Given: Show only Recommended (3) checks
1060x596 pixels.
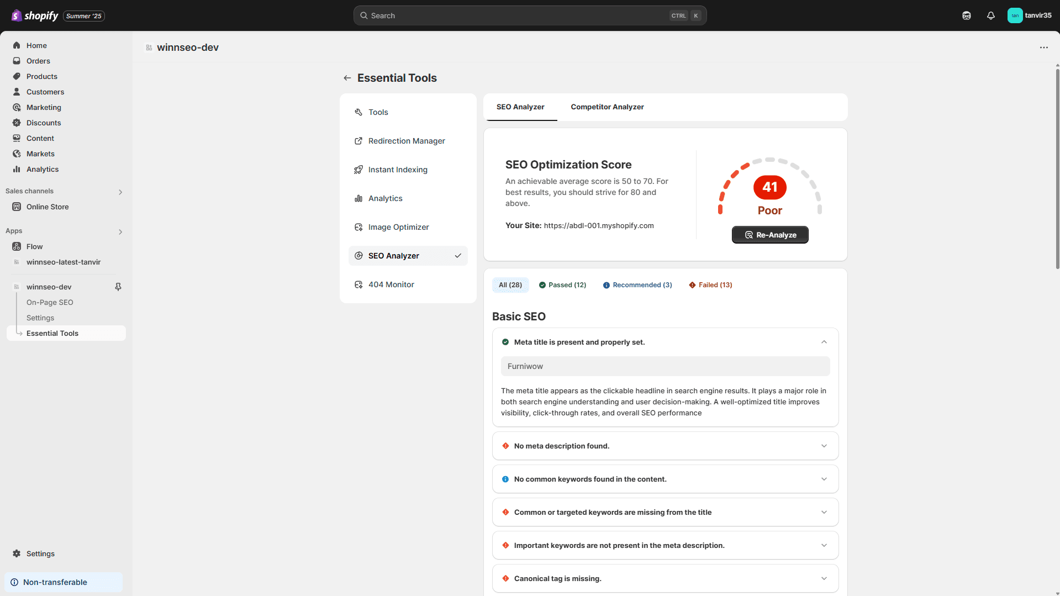Looking at the screenshot, I should click(x=637, y=285).
